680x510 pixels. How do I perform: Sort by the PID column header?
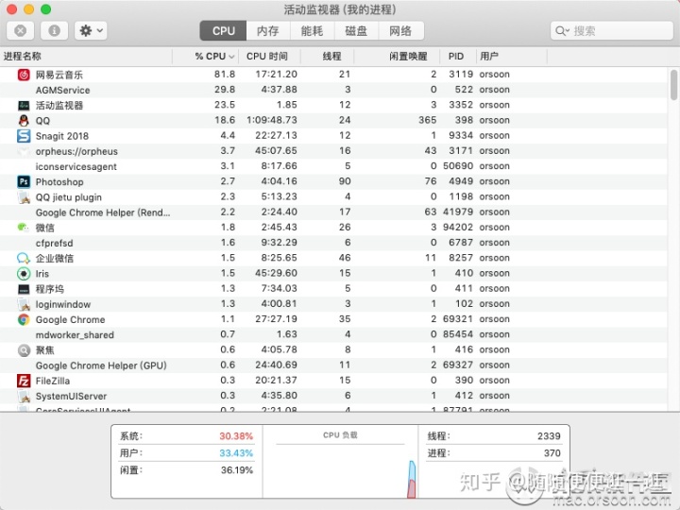pyautogui.click(x=458, y=57)
